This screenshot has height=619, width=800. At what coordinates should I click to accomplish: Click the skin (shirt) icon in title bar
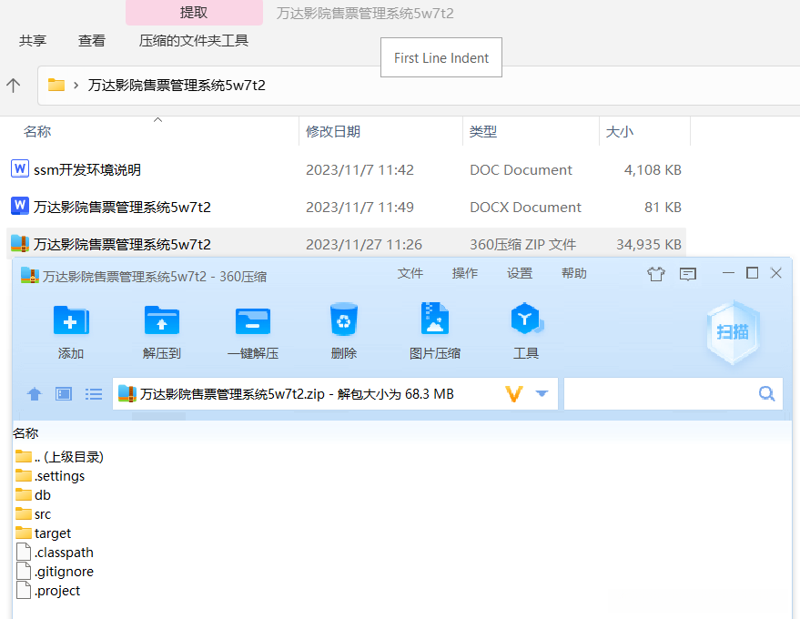click(x=656, y=274)
